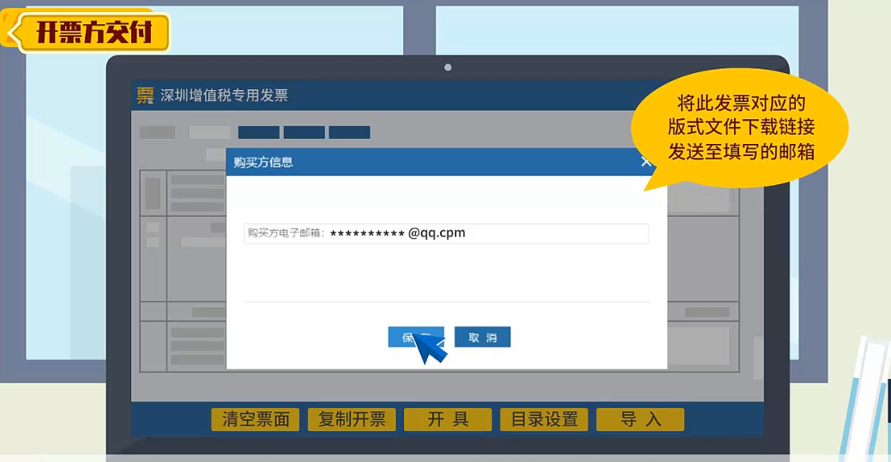The height and width of the screenshot is (462, 891).
Task: Click the 导入 button
Action: tap(641, 419)
